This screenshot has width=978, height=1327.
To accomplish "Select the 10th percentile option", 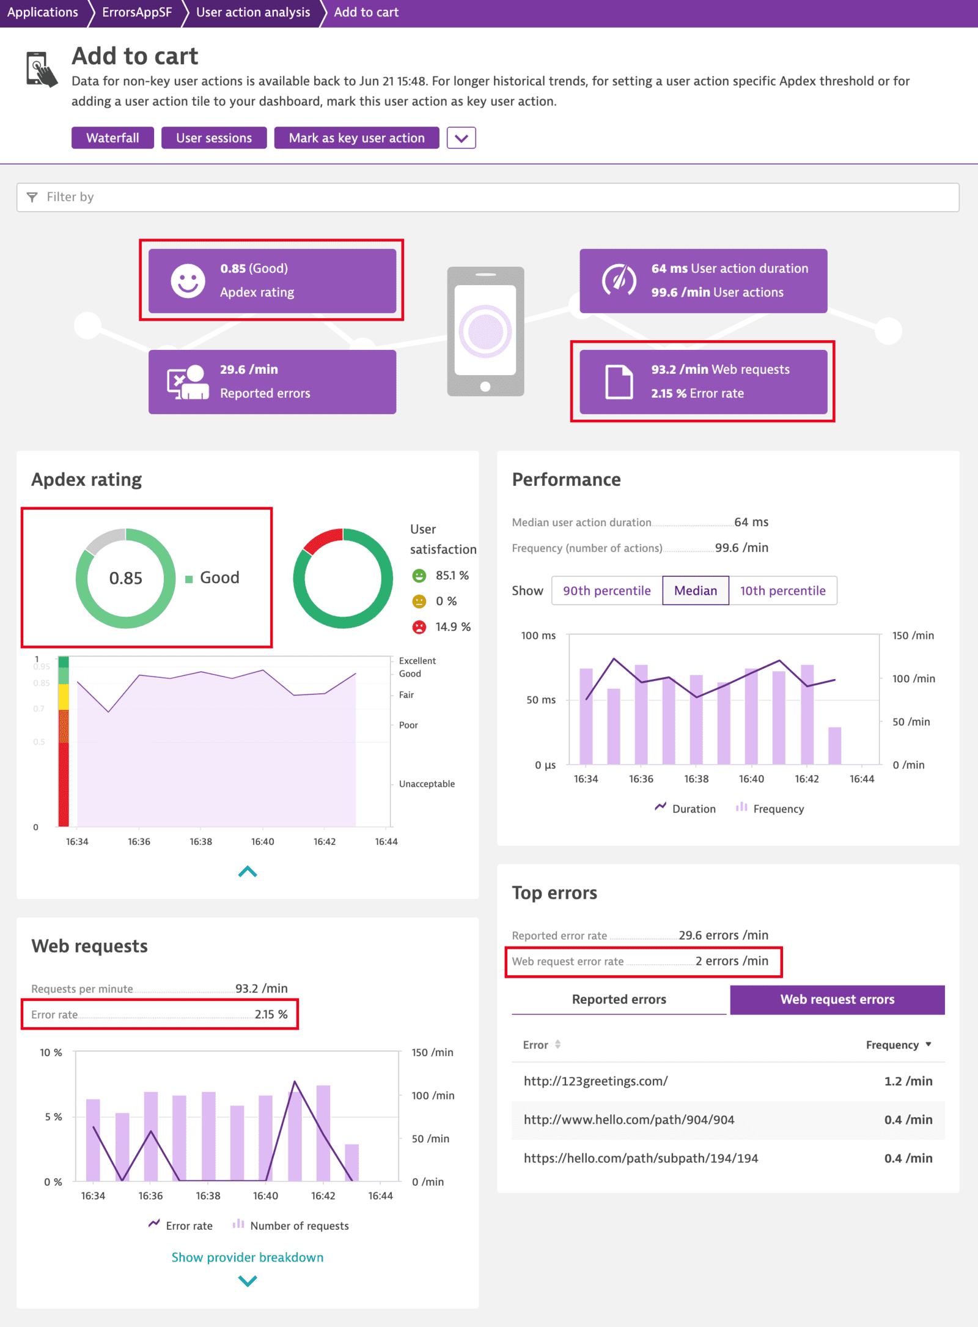I will point(783,590).
